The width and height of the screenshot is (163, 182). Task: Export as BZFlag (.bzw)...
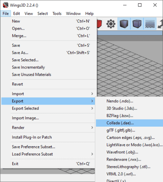(129, 116)
